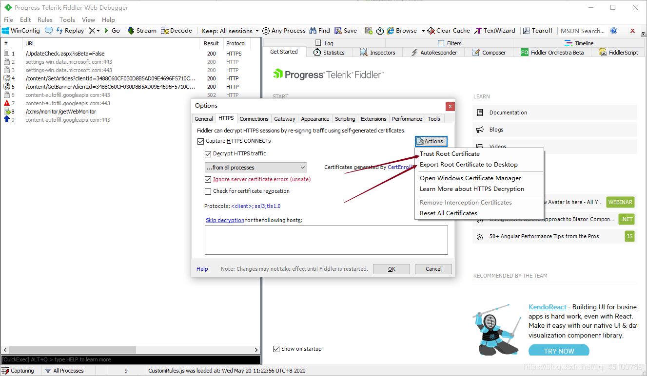The width and height of the screenshot is (647, 376).
Task: Close the Options dialog
Action: (x=450, y=106)
